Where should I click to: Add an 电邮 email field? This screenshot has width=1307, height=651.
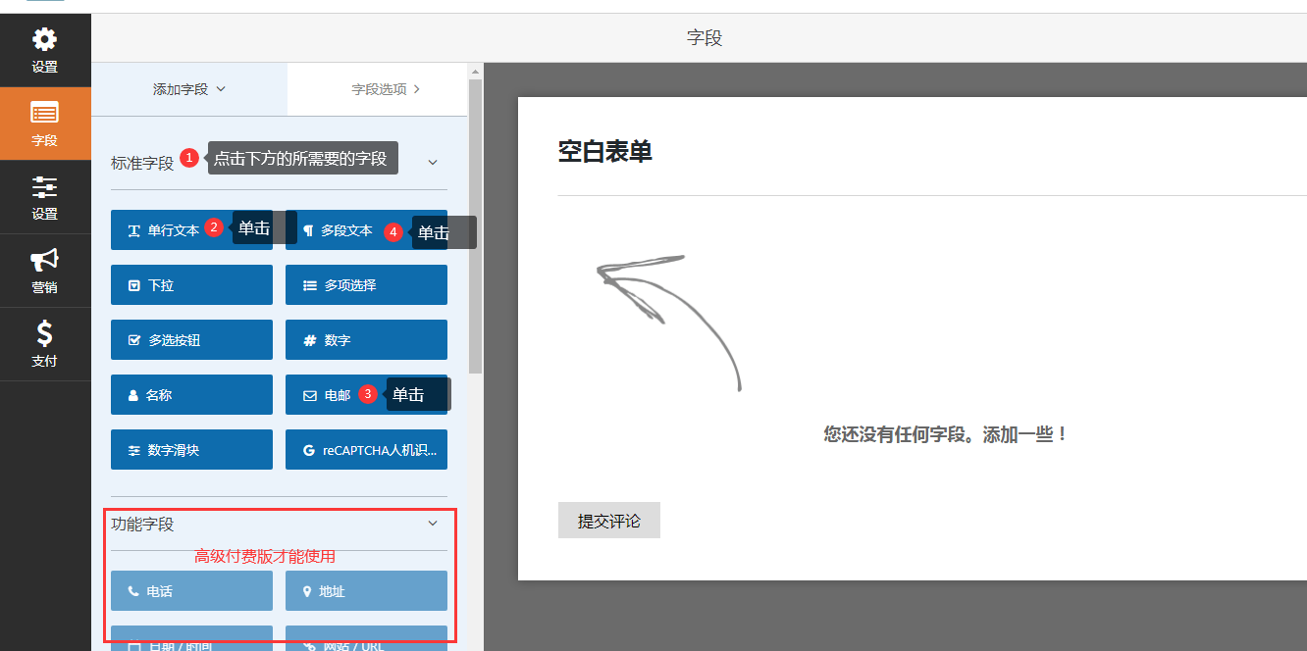329,395
